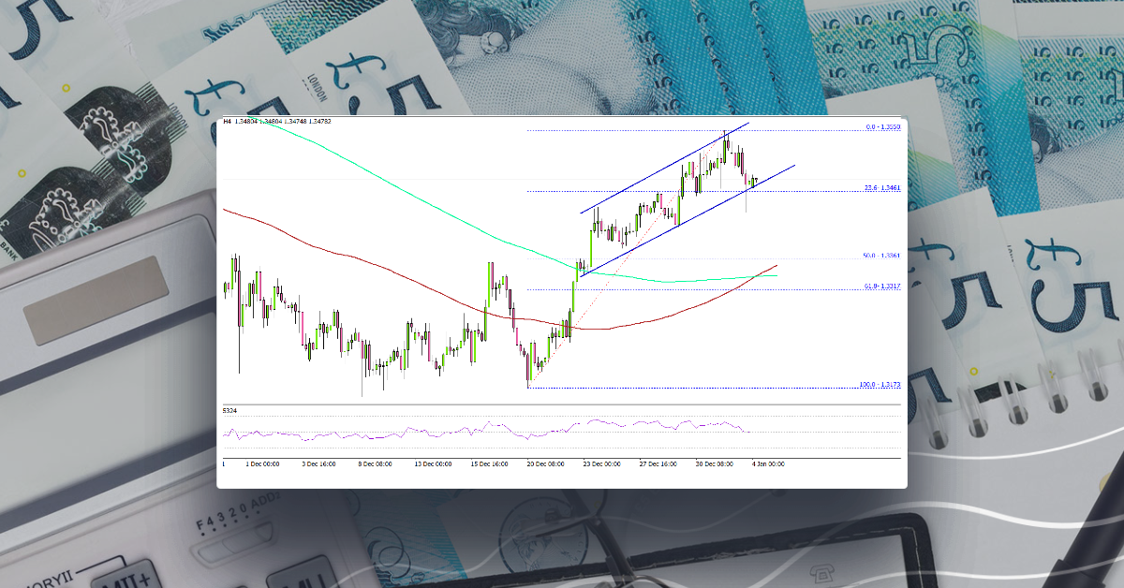Select the purple indicator line in subwindow

[562, 434]
